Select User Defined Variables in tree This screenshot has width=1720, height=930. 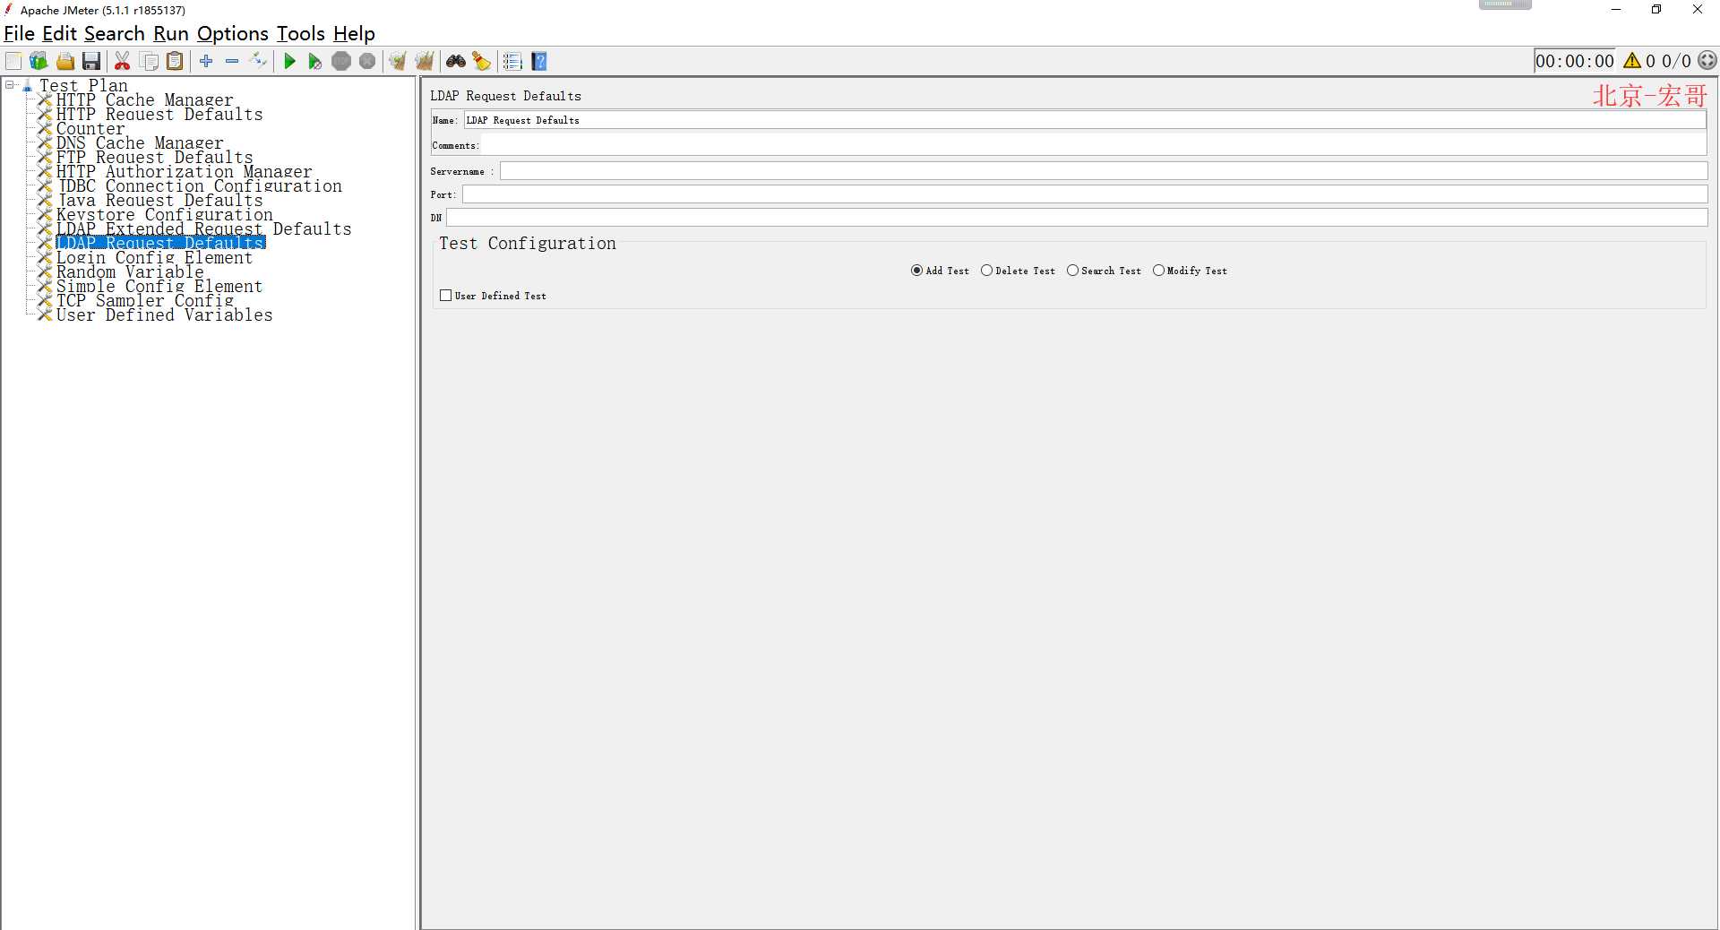[x=164, y=315]
